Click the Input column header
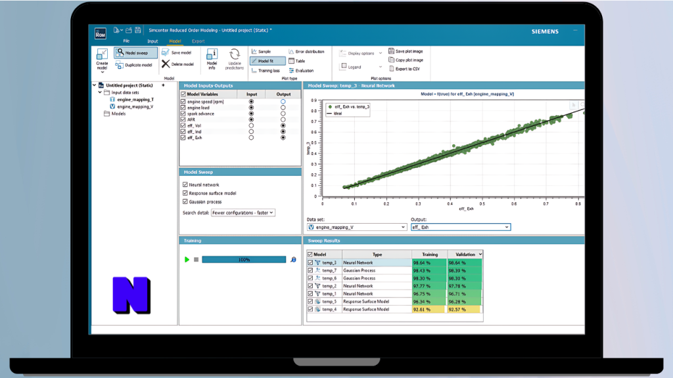The image size is (673, 378). click(x=252, y=94)
